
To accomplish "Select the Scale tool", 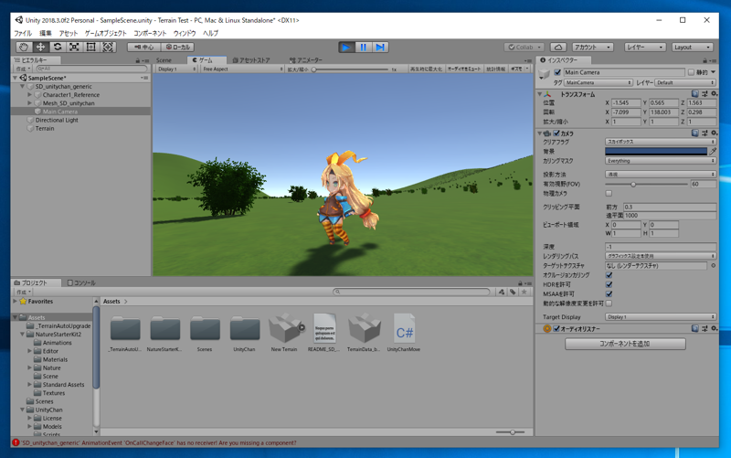I will tap(74, 48).
